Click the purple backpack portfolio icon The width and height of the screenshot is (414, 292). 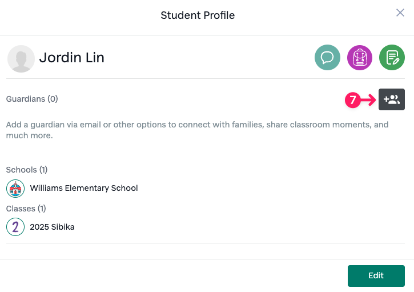point(360,58)
